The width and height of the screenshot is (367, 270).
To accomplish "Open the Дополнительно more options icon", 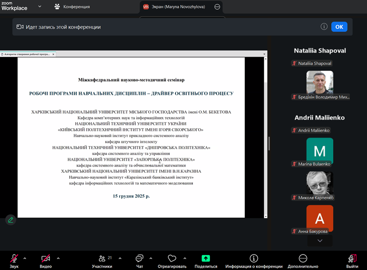I will 303,258.
